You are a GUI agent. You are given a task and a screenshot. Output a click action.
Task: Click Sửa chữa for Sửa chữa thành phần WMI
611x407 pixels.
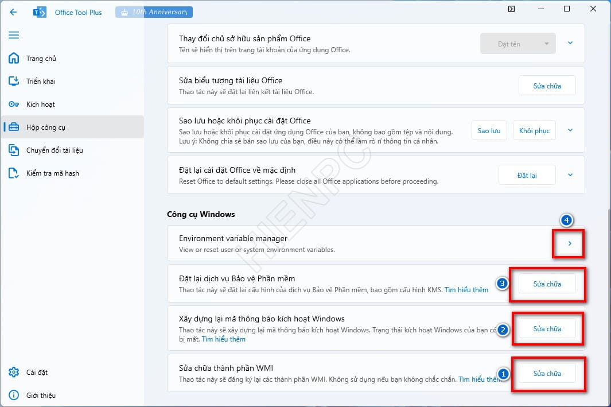point(547,374)
